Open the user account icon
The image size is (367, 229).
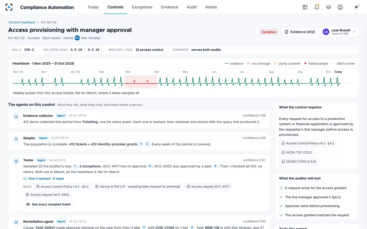tap(340, 7)
